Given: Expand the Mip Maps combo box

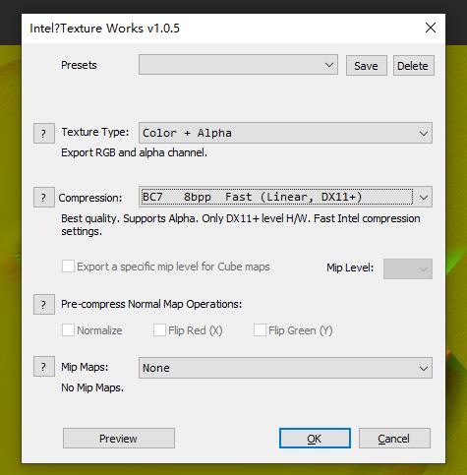Looking at the screenshot, I should click(285, 368).
